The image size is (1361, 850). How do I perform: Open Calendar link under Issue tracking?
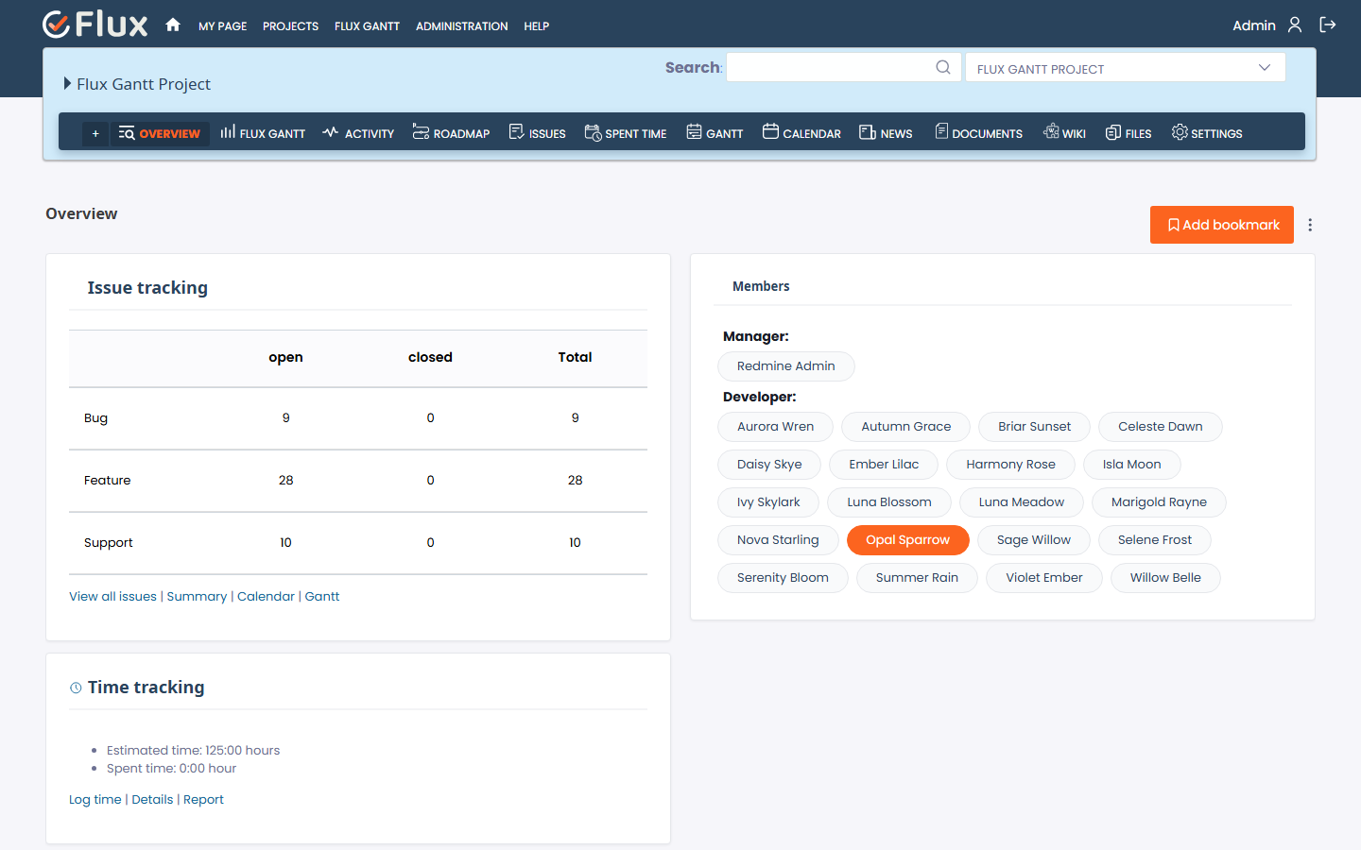266,597
